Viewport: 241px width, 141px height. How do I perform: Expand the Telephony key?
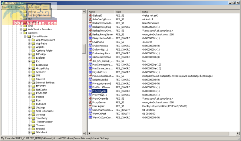(29, 118)
